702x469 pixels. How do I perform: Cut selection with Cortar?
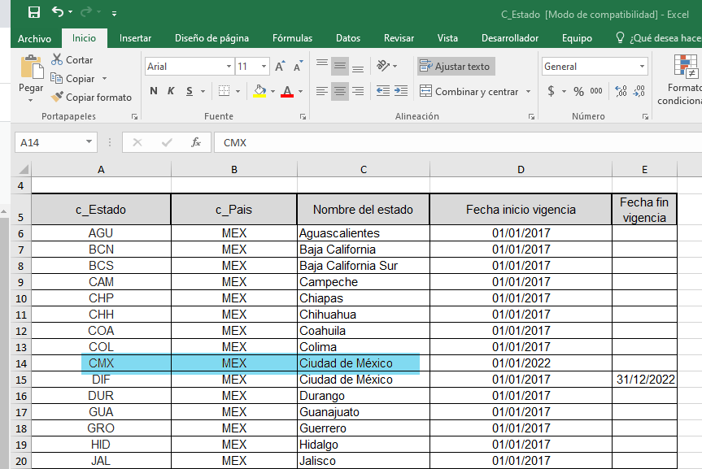coord(72,59)
